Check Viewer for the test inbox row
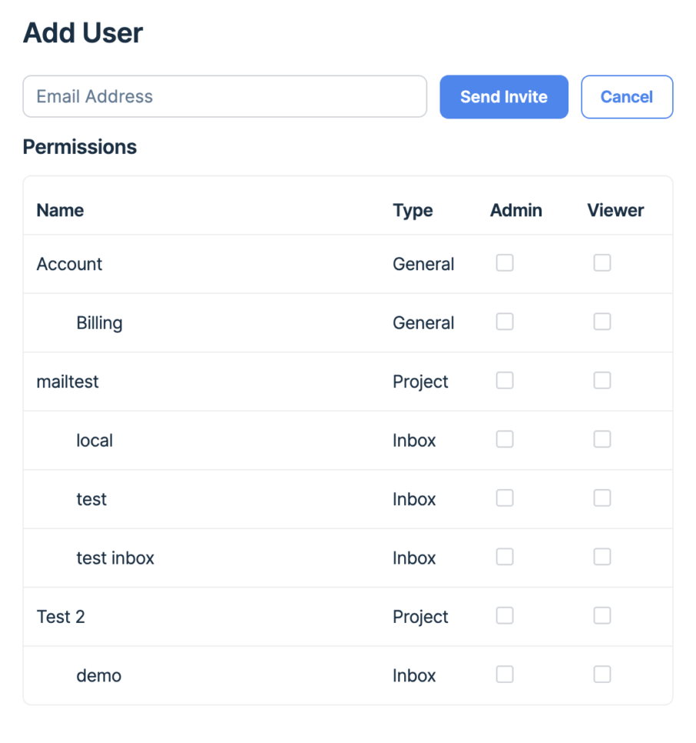Viewport: 696px width, 743px height. coord(602,556)
